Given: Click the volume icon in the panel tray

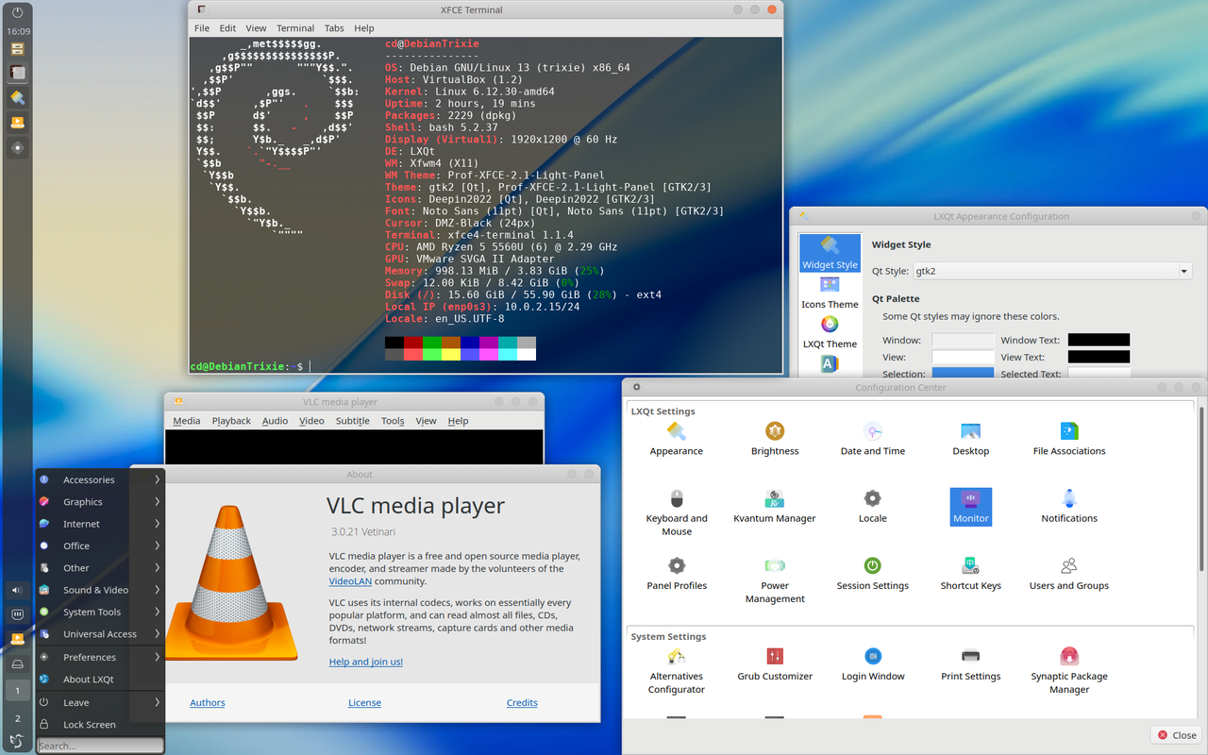Looking at the screenshot, I should (x=17, y=591).
